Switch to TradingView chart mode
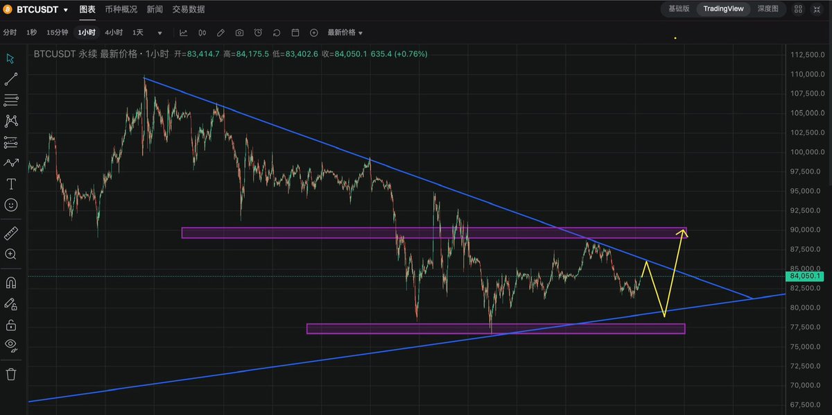832x415 pixels. click(x=723, y=9)
